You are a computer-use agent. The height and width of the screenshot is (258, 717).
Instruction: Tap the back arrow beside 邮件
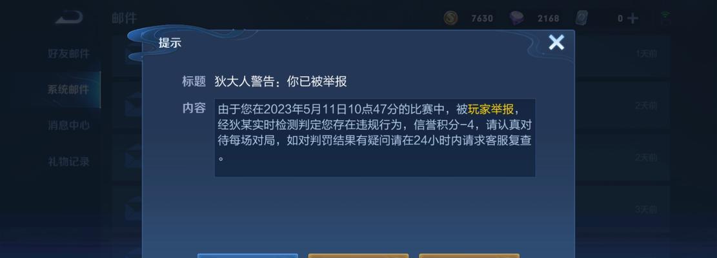(x=69, y=17)
